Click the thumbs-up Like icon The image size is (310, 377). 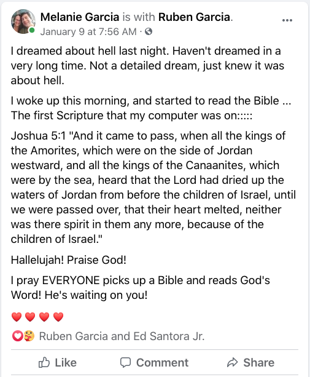44,362
